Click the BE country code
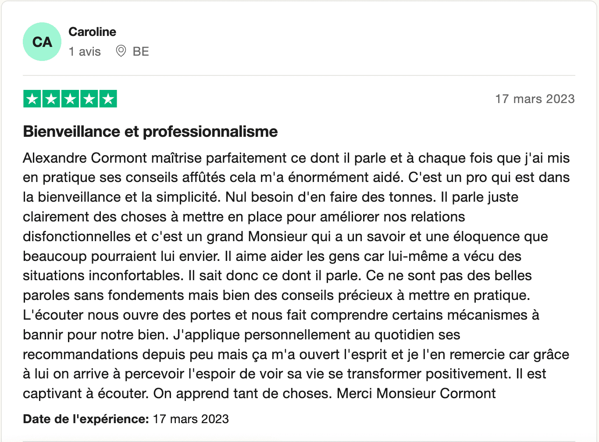The image size is (599, 442). (141, 51)
